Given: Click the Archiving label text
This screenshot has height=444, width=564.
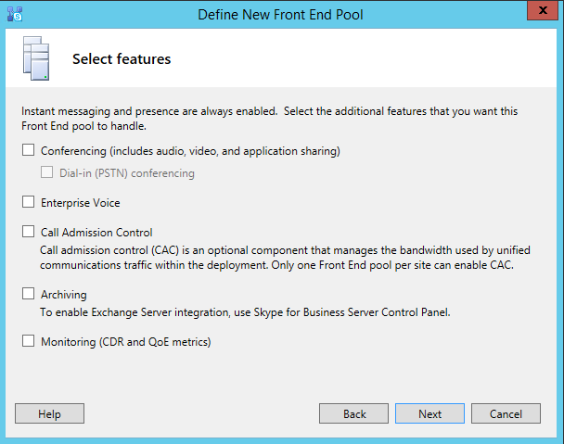Looking at the screenshot, I should pos(63,294).
